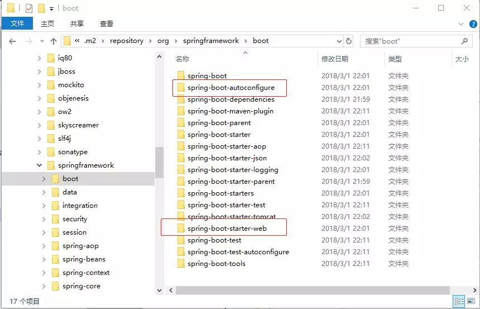Image resolution: width=480 pixels, height=309 pixels.
Task: Open the blue Help question mark icon
Action: [x=473, y=24]
